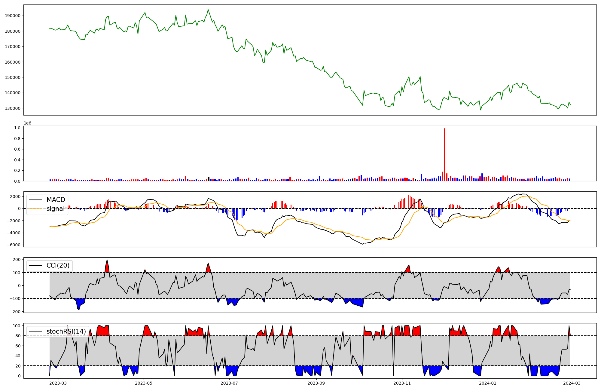Screen dimensions: 601x390
Task: Click the 2024-01 x-axis date label
Action: tap(487, 383)
